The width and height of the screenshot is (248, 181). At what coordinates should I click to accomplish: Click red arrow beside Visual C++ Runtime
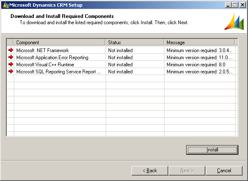(11, 64)
